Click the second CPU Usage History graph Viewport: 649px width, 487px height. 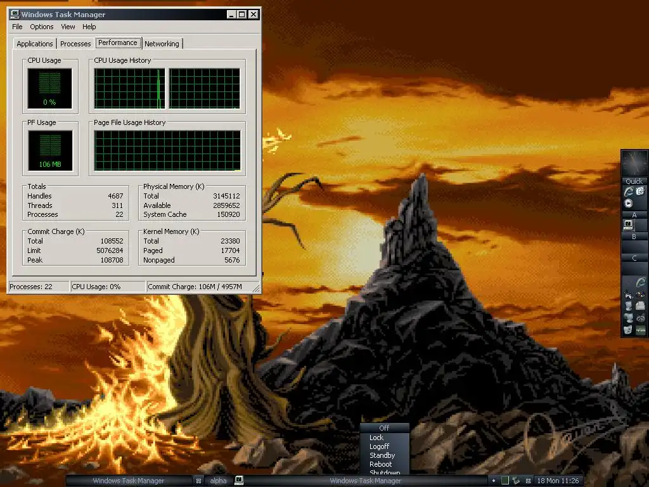point(205,89)
